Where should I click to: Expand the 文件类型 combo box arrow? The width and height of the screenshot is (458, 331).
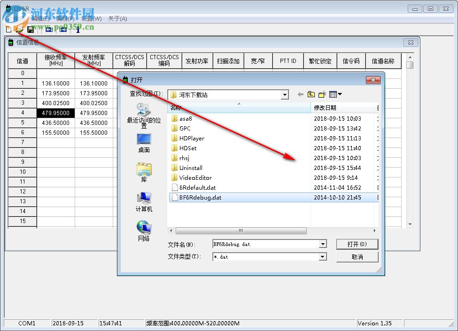point(322,256)
